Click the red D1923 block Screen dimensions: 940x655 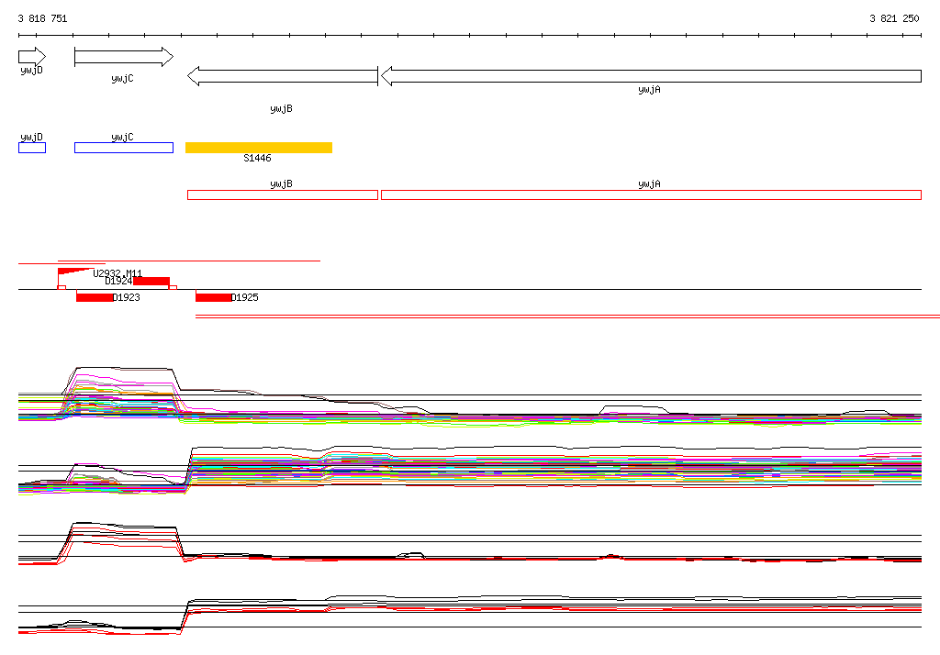[94, 297]
